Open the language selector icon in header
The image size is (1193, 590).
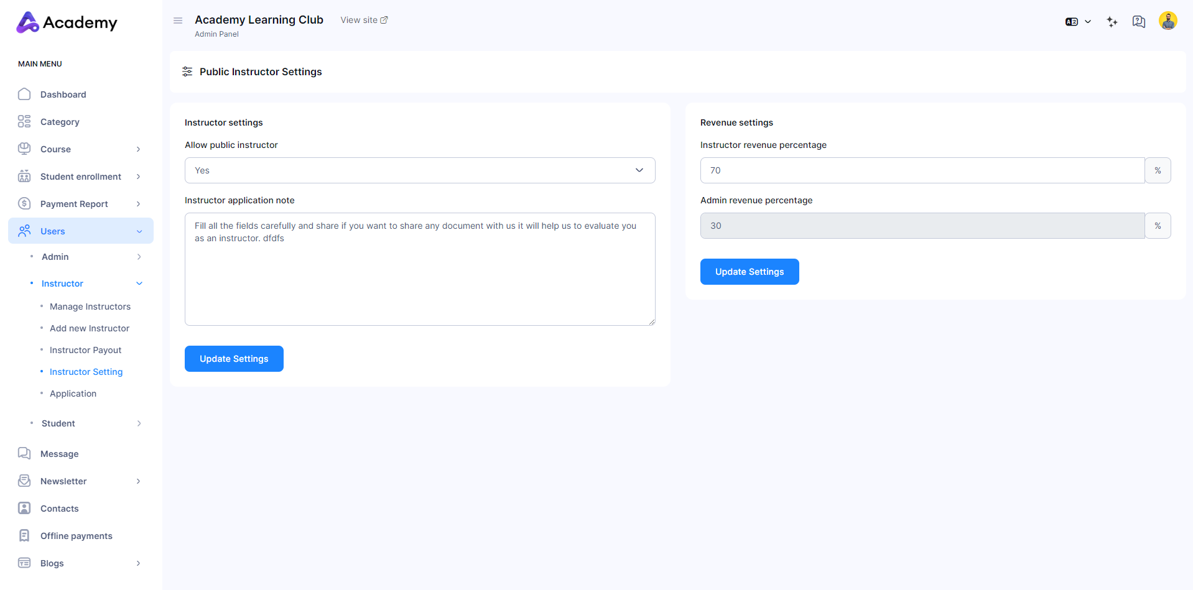coord(1077,22)
